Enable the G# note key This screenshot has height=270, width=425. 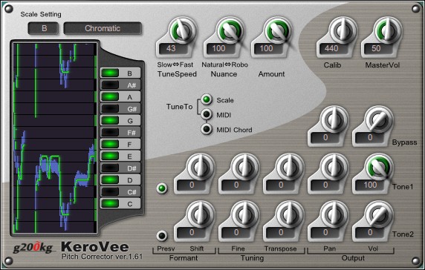120,109
